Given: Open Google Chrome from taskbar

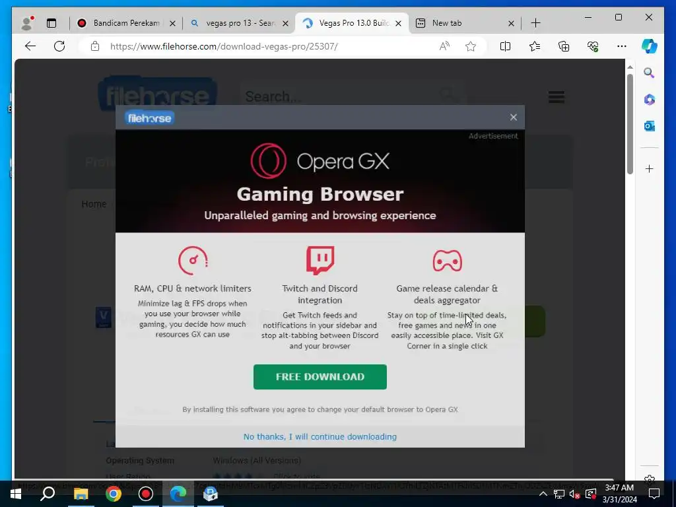Looking at the screenshot, I should pyautogui.click(x=114, y=494).
